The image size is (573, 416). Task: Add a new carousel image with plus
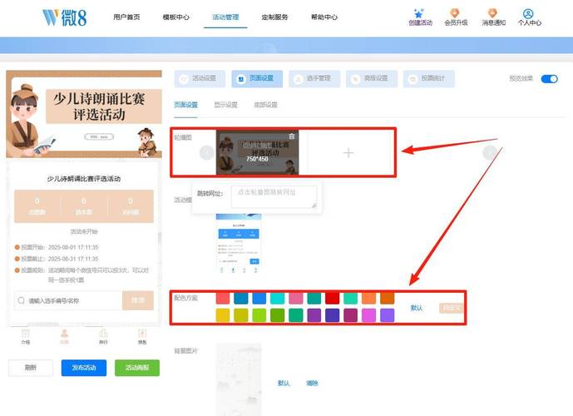(348, 153)
